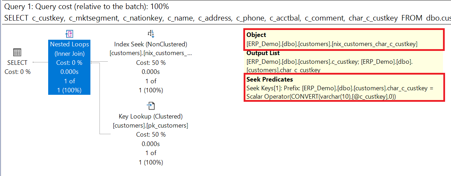Image resolution: width=451 pixels, height=176 pixels.
Task: Select the Nested Loops (Inner Join) node
Action: pos(69,67)
